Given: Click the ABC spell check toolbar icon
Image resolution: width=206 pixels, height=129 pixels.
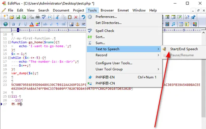Looking at the screenshot, I should [44, 17].
